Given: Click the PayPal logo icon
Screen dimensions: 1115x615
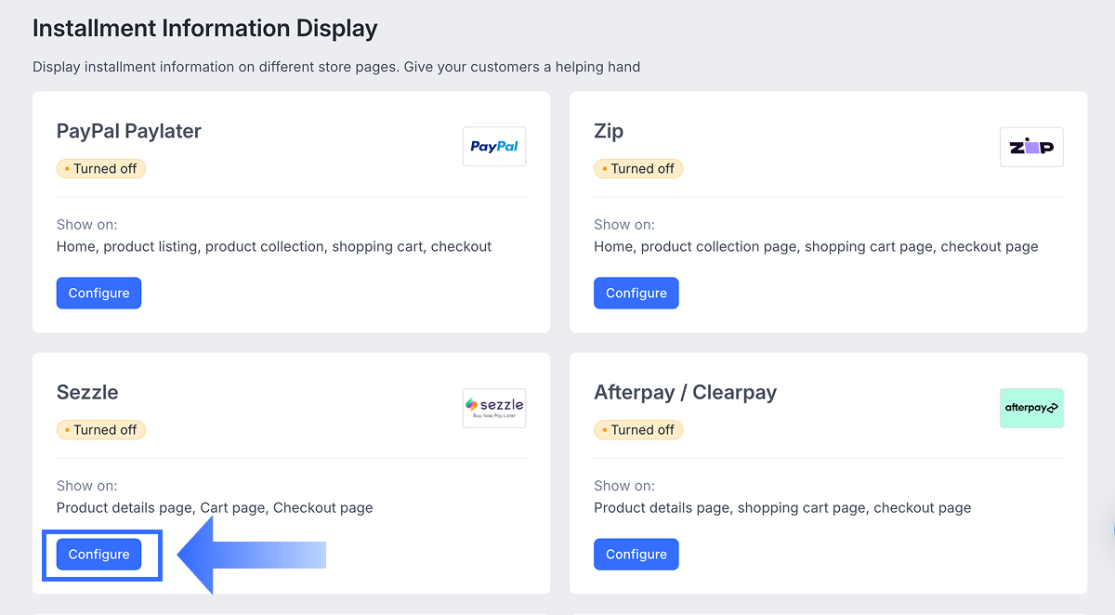Looking at the screenshot, I should (x=493, y=147).
